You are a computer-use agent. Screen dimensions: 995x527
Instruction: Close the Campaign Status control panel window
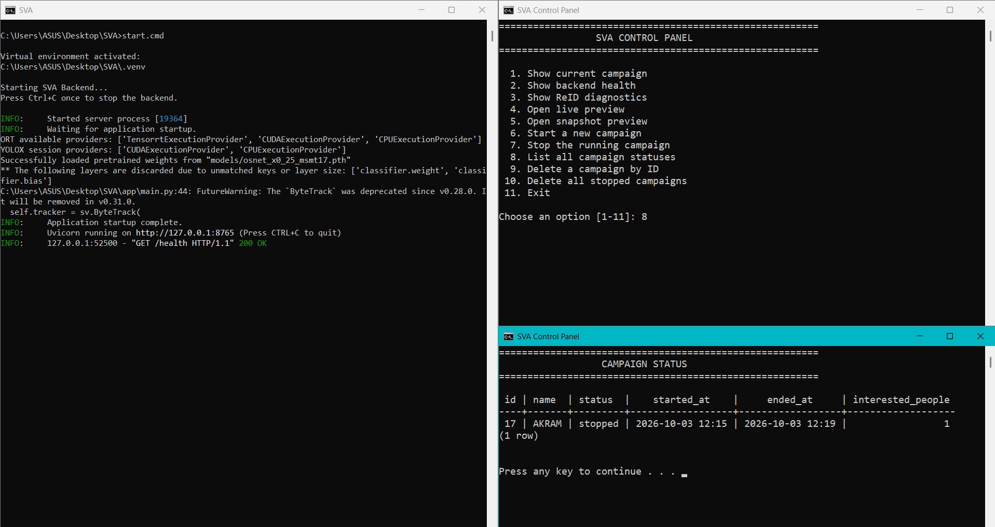(980, 336)
